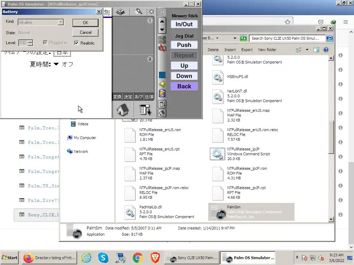Screen dimensions: 354x265
Task: Open the keyboard icon in simulator toolbar
Action: [x=121, y=12]
